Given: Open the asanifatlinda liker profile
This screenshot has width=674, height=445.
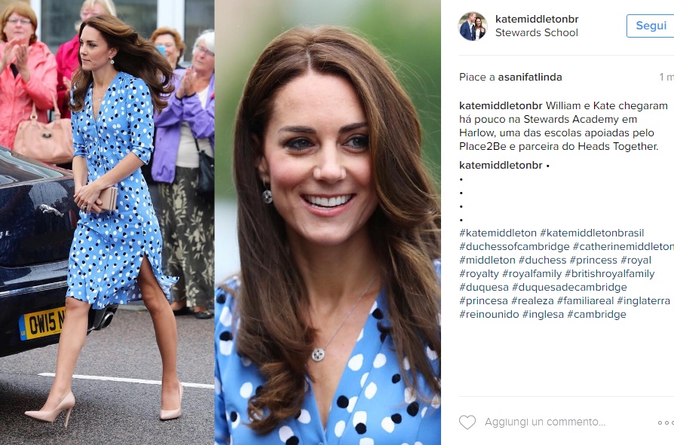Looking at the screenshot, I should [x=529, y=78].
